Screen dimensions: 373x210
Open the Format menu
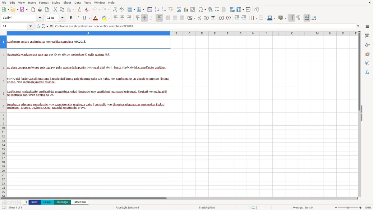tap(44, 2)
